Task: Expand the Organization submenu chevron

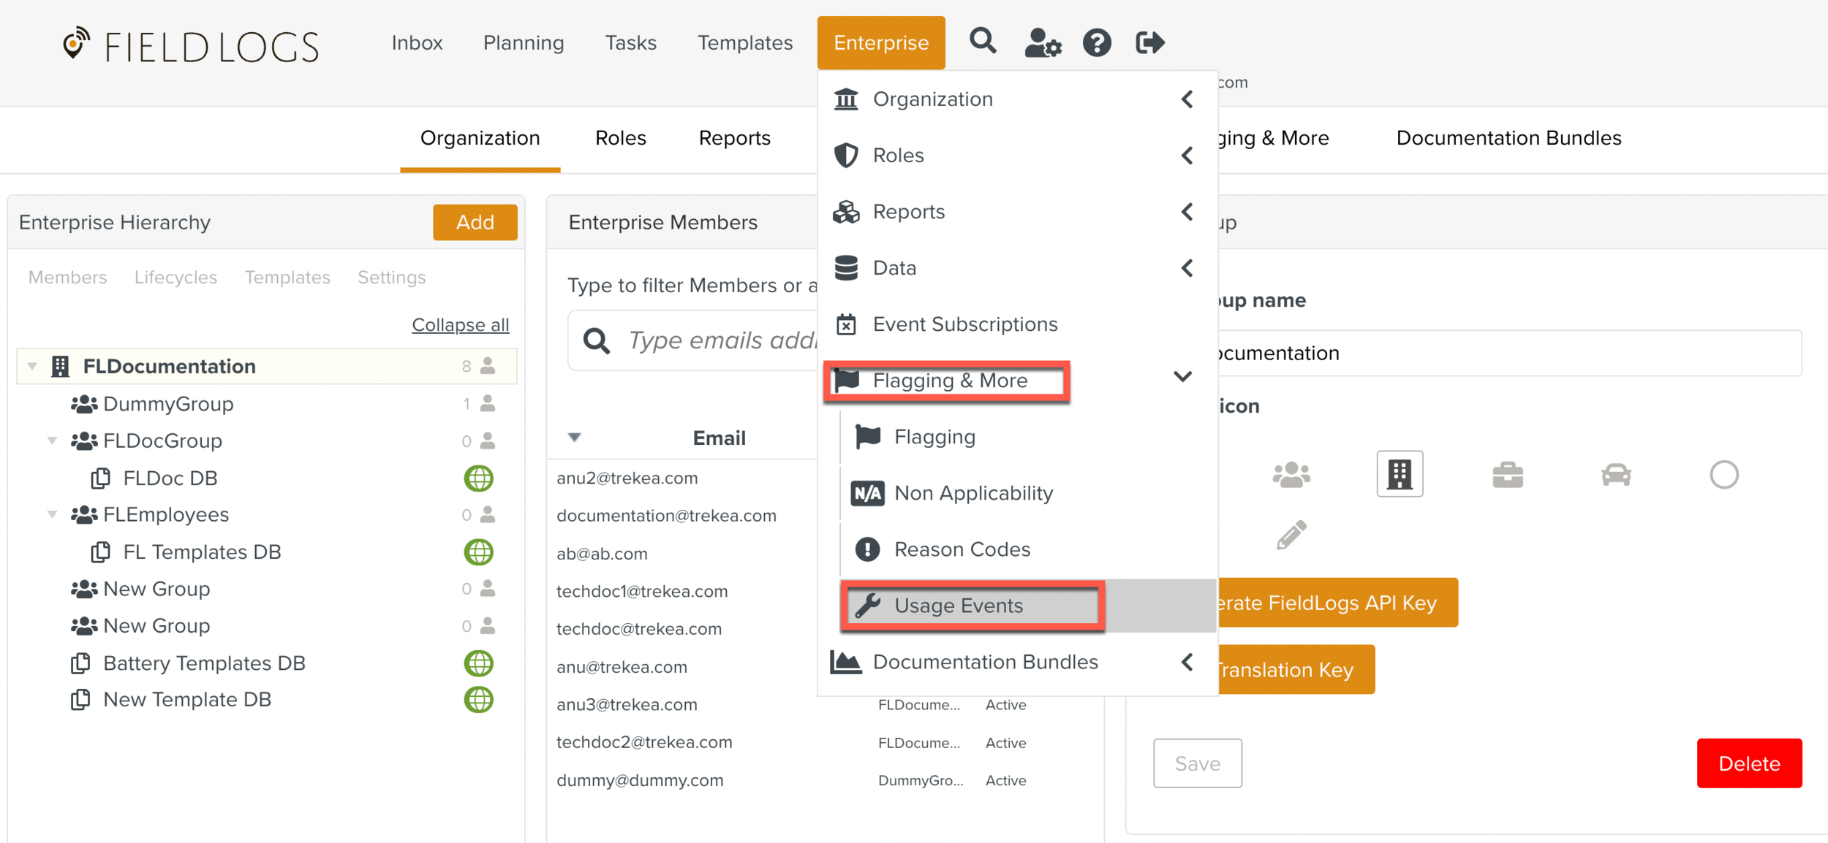Action: tap(1187, 99)
